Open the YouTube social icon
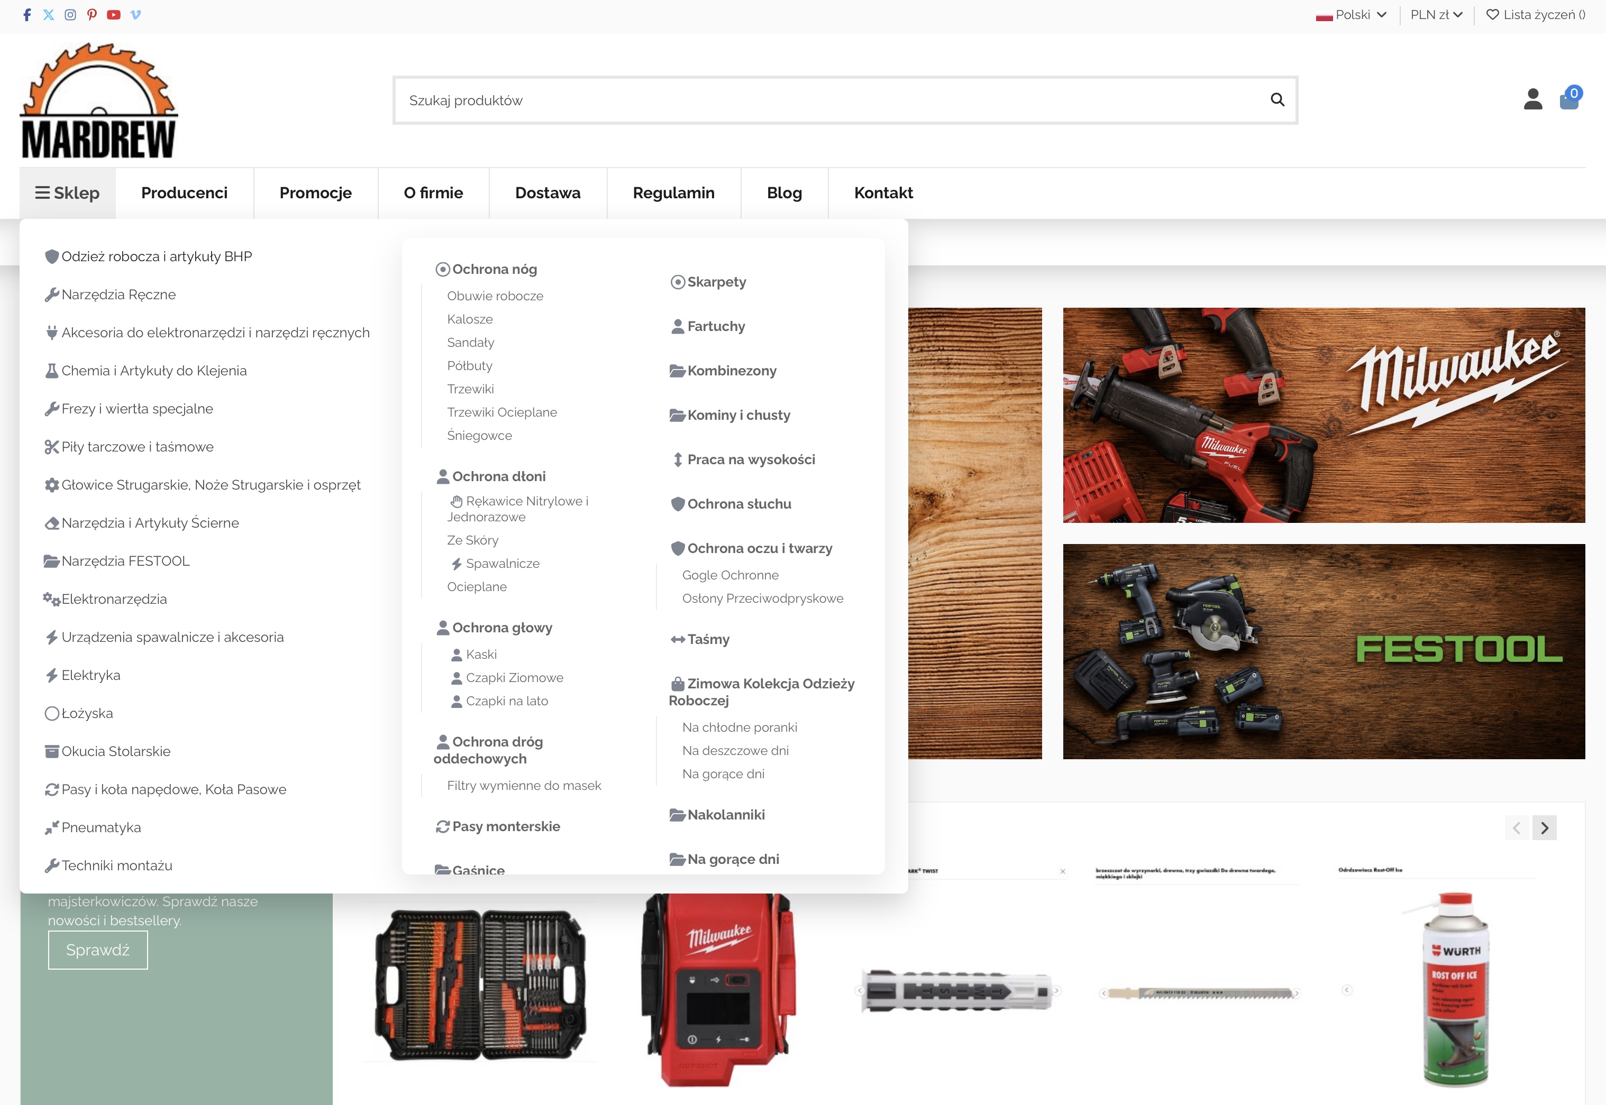This screenshot has height=1105, width=1606. coord(114,15)
